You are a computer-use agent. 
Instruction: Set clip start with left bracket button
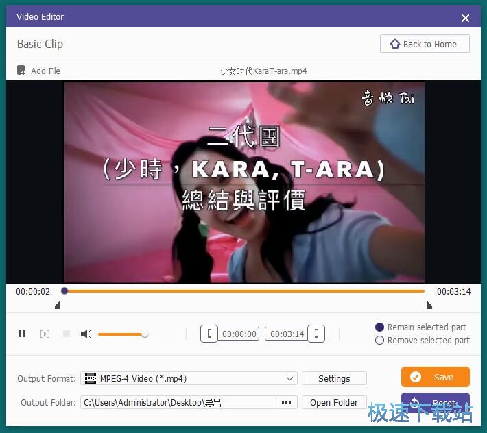pyautogui.click(x=209, y=334)
